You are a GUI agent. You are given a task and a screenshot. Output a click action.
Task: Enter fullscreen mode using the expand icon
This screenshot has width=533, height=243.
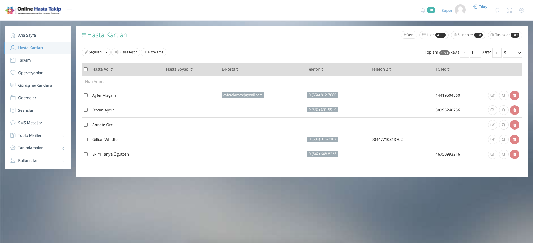click(x=509, y=10)
